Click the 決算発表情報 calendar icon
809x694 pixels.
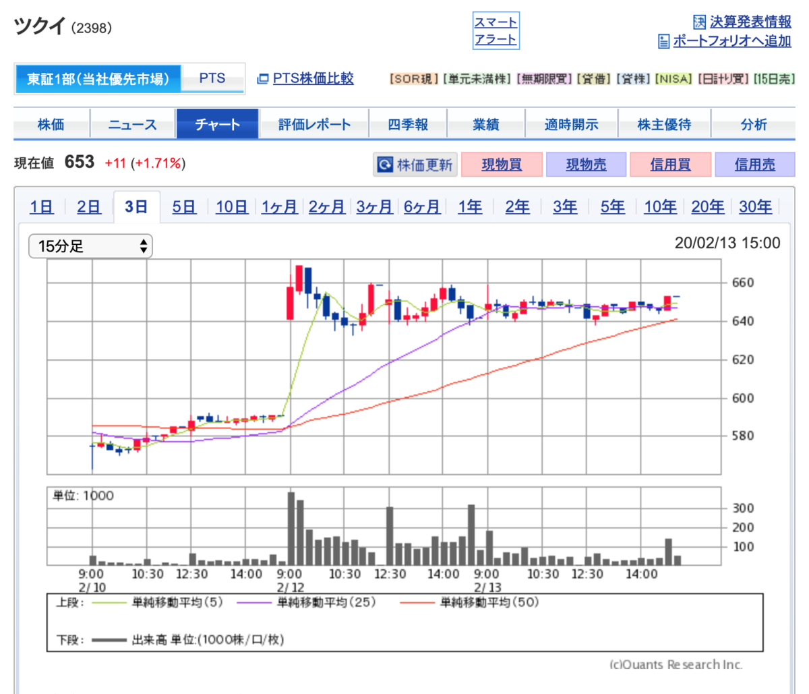click(x=699, y=22)
